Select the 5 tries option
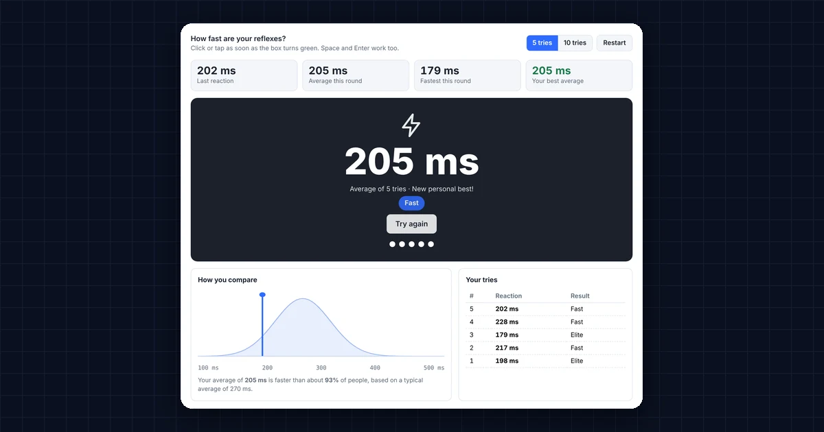The height and width of the screenshot is (432, 824). click(x=542, y=43)
